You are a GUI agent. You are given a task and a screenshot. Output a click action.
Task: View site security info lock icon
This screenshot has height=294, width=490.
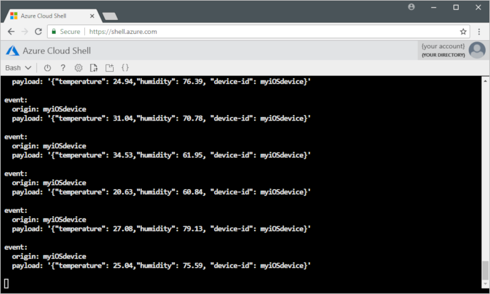pyautogui.click(x=54, y=31)
